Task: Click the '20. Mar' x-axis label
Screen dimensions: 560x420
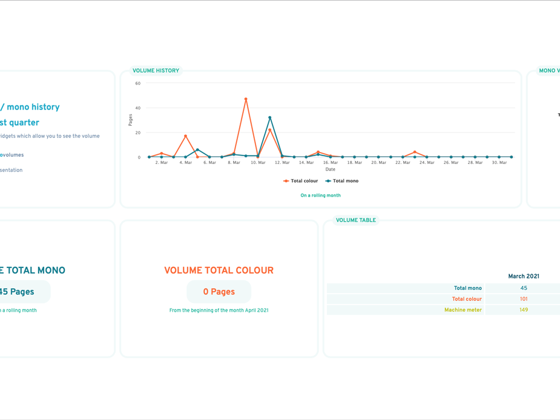Action: [x=378, y=163]
